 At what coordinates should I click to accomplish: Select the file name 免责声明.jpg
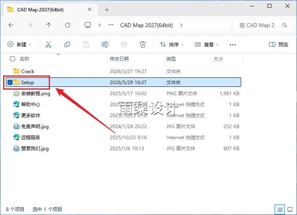click(x=35, y=127)
